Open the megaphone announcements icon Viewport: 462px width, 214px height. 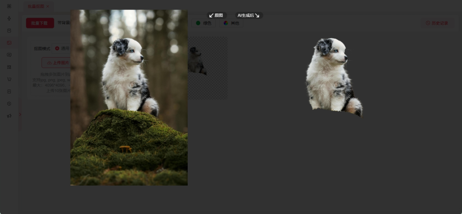[9, 116]
